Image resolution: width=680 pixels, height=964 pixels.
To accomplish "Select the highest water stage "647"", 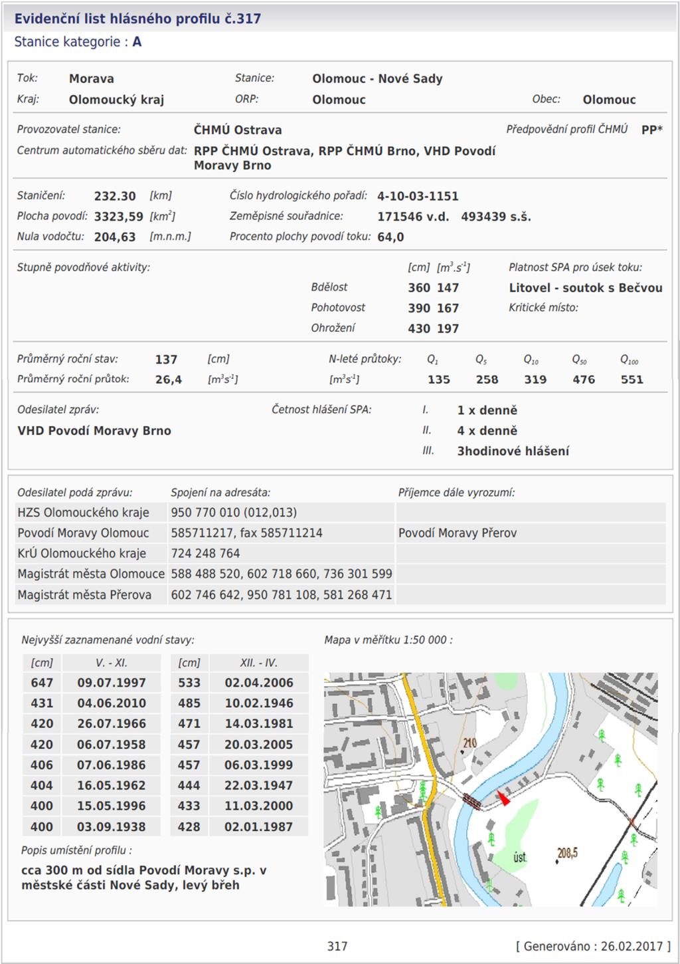I will pos(42,683).
